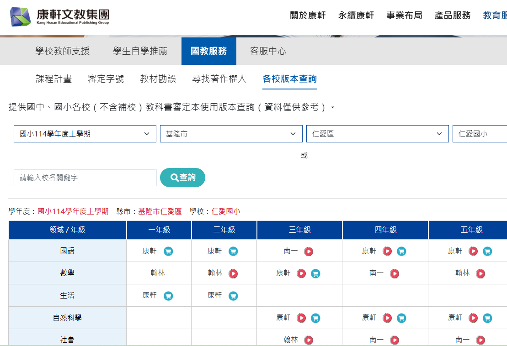Click the Kang Hsuan group logo

point(60,17)
